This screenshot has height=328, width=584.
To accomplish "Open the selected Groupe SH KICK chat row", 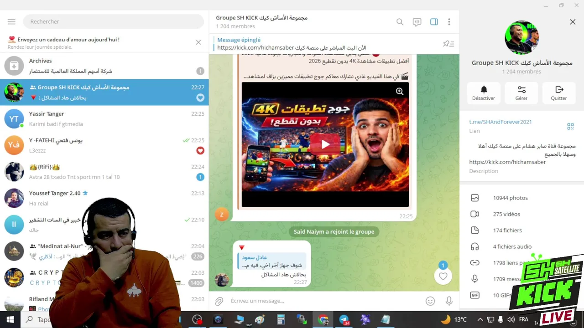I will pos(104,92).
